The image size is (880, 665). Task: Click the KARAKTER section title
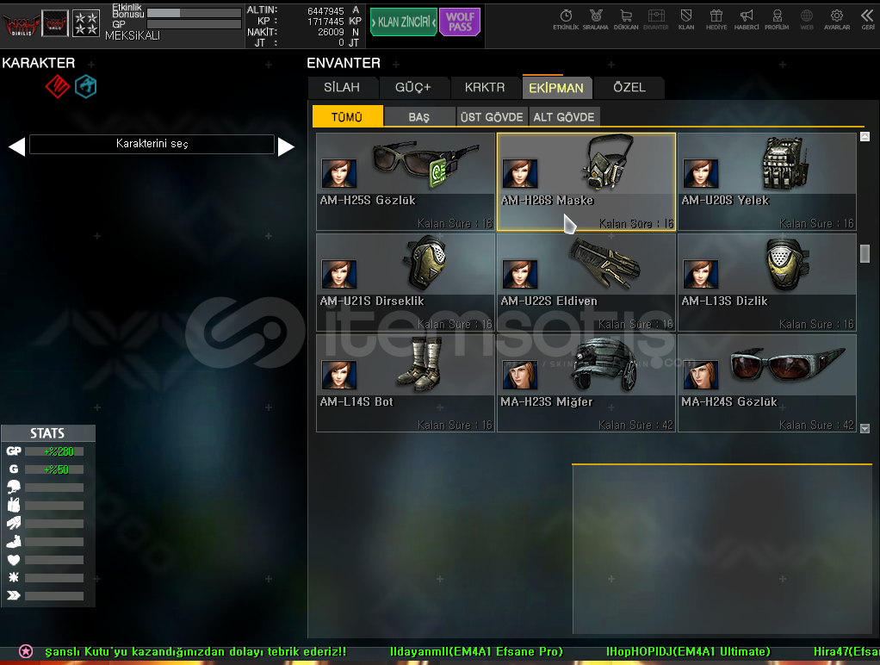39,63
